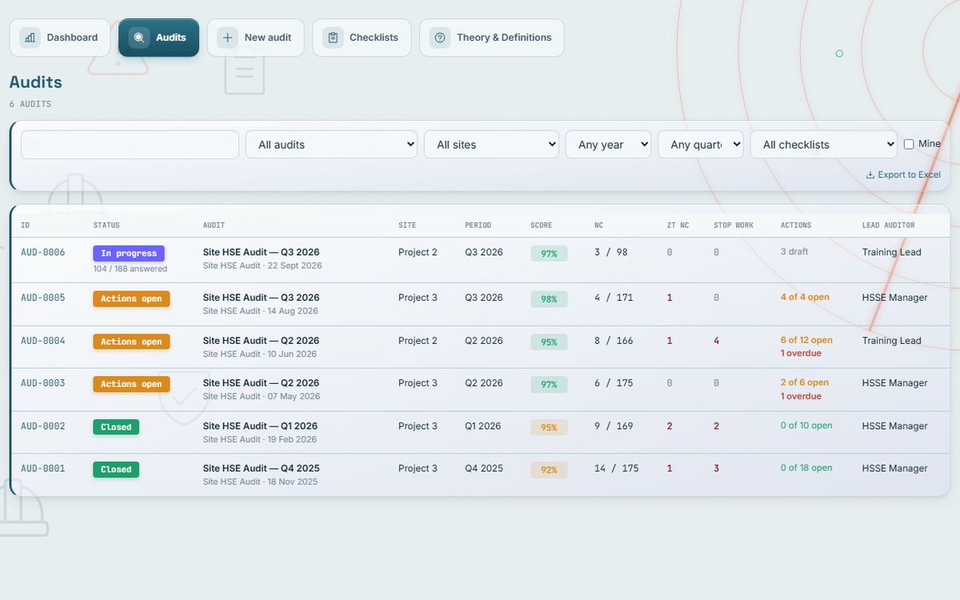
Task: Toggle the Mine checkbox
Action: click(909, 144)
